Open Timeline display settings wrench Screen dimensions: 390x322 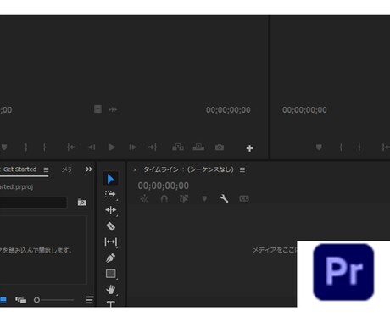[224, 199]
